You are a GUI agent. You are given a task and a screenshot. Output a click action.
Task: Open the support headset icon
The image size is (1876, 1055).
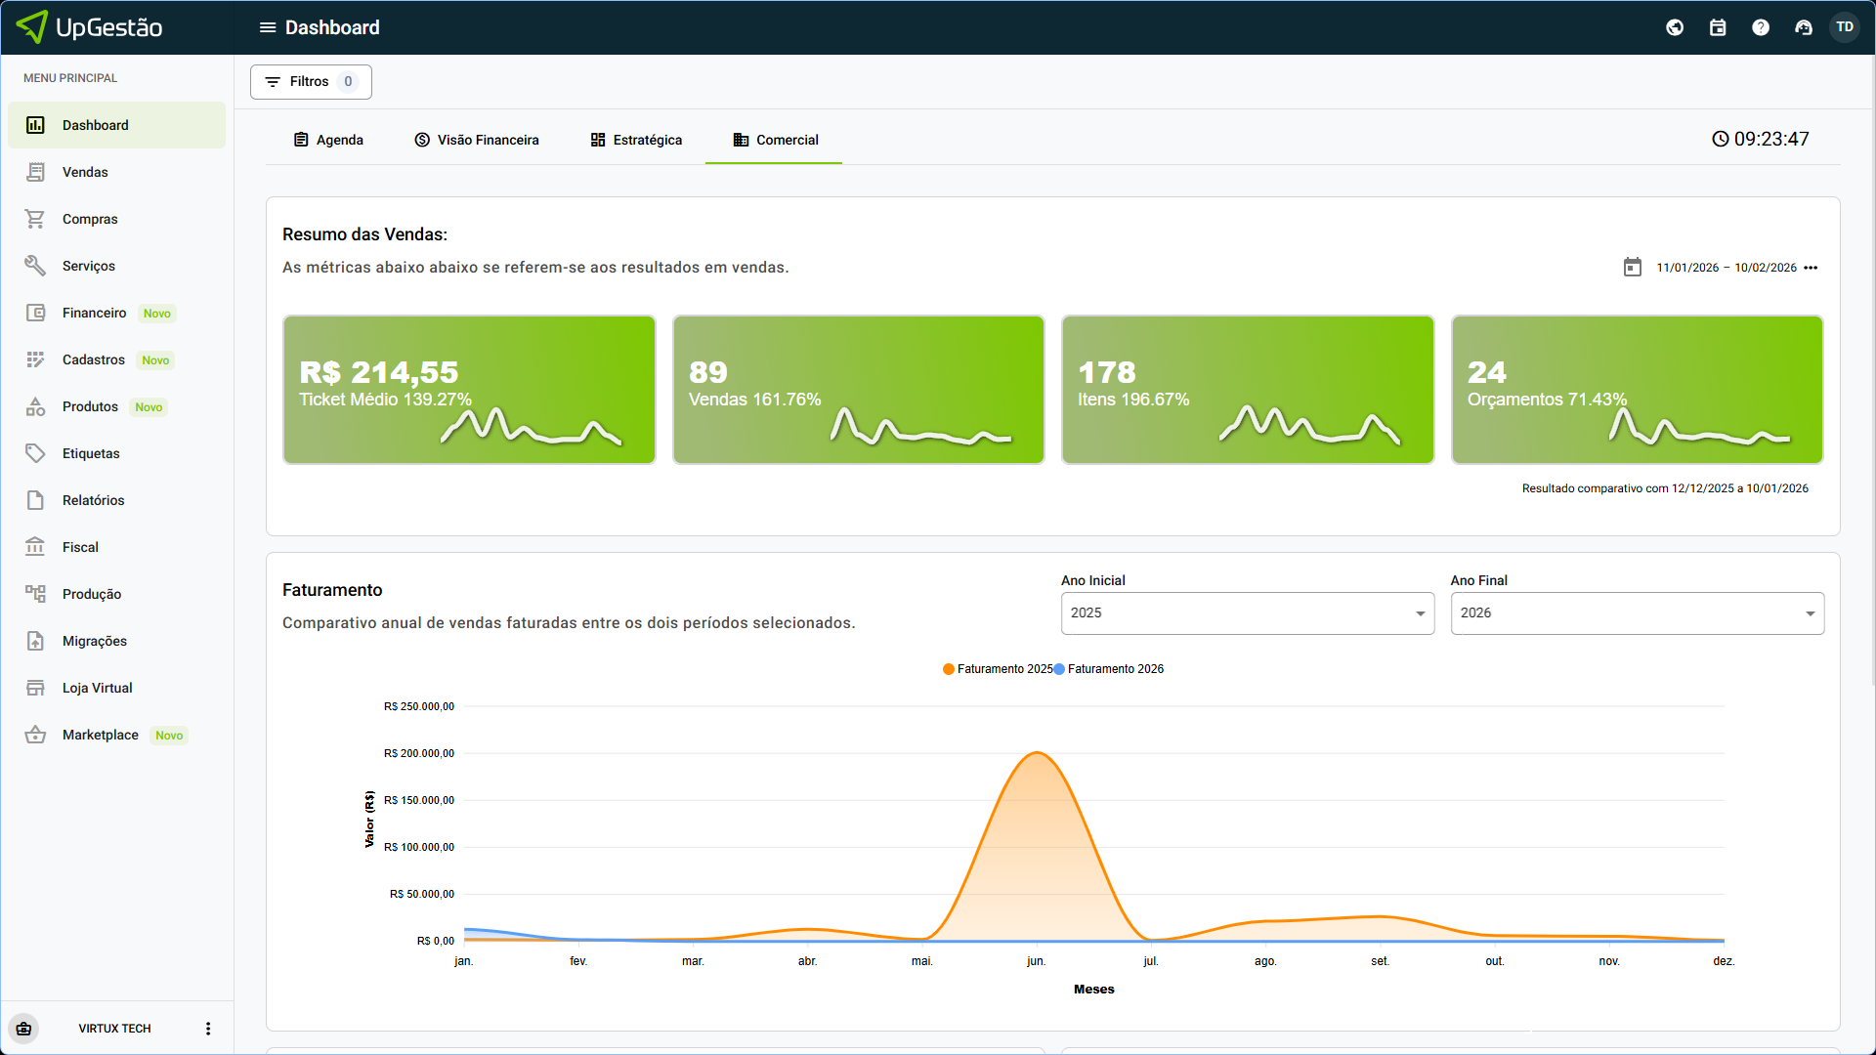(x=1804, y=27)
